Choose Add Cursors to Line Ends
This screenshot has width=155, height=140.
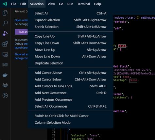[x=71, y=86]
